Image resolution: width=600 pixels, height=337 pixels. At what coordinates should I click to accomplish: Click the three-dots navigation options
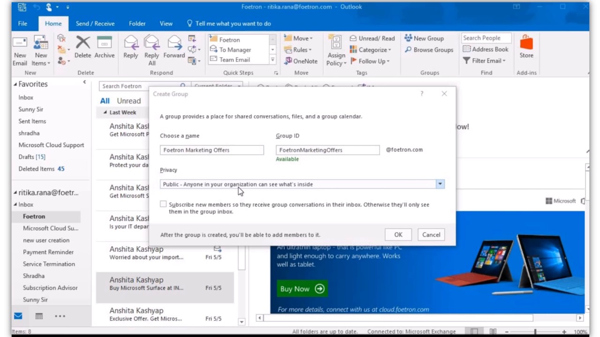coord(60,316)
